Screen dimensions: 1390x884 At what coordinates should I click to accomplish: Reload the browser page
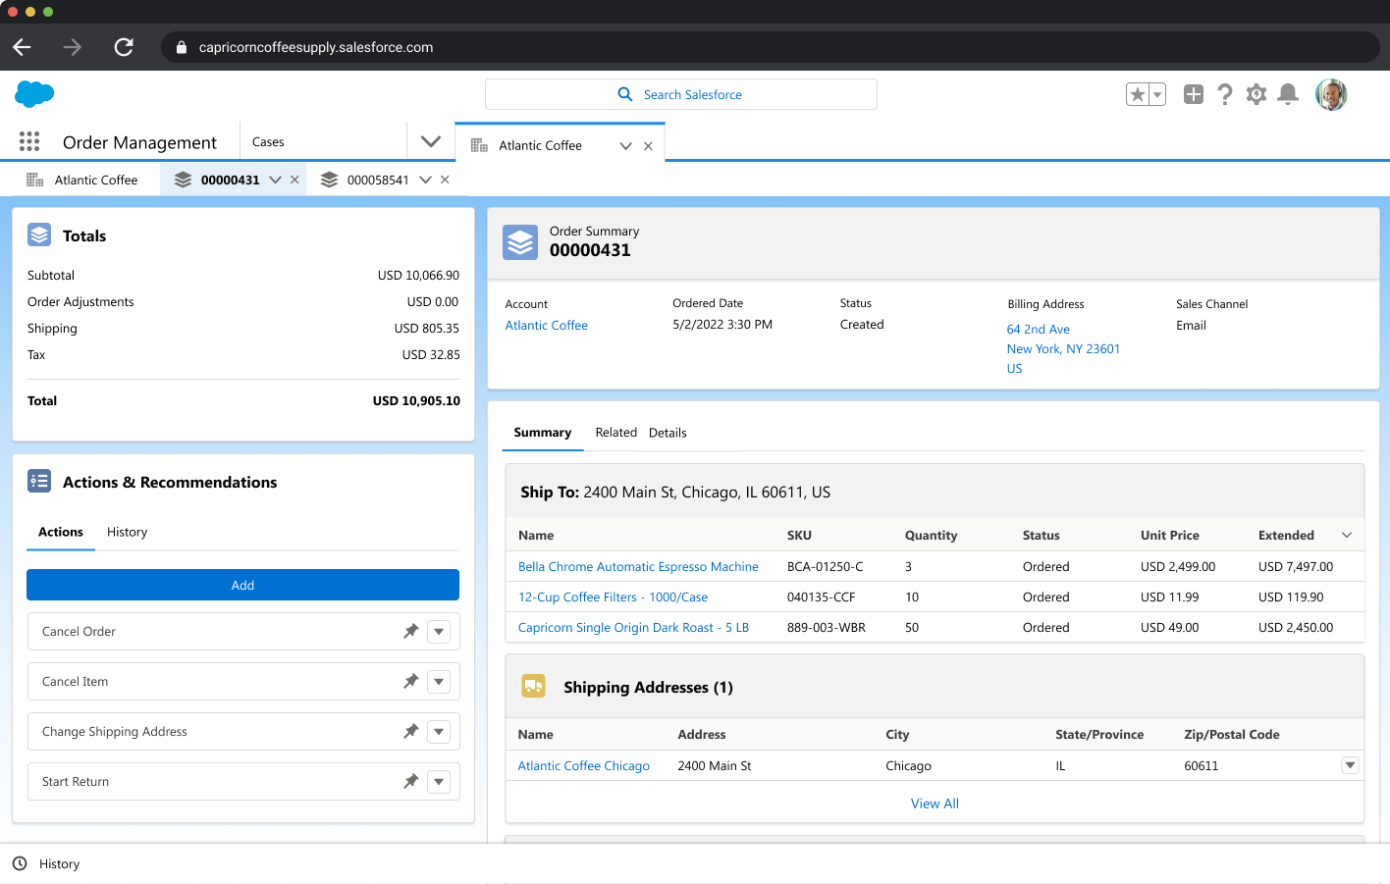tap(124, 47)
